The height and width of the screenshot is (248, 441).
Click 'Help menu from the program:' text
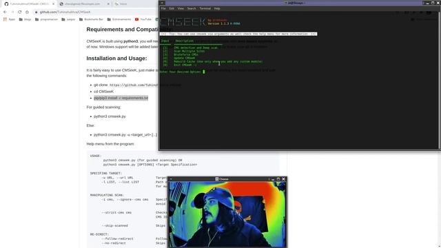coord(110,144)
